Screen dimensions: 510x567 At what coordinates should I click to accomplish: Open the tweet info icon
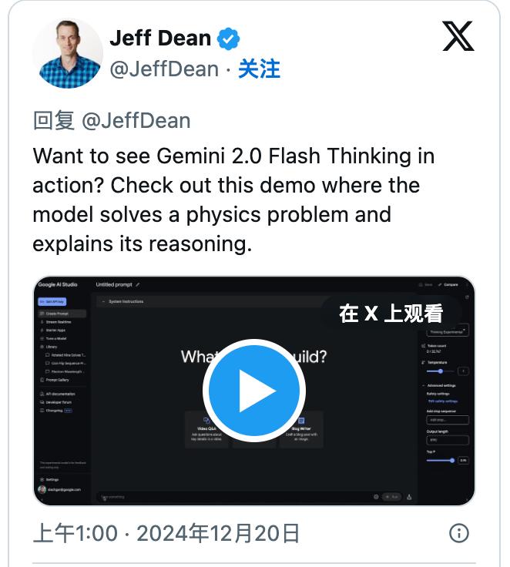(x=459, y=533)
